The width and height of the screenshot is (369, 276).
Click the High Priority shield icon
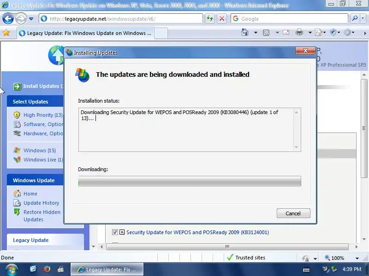pos(17,115)
